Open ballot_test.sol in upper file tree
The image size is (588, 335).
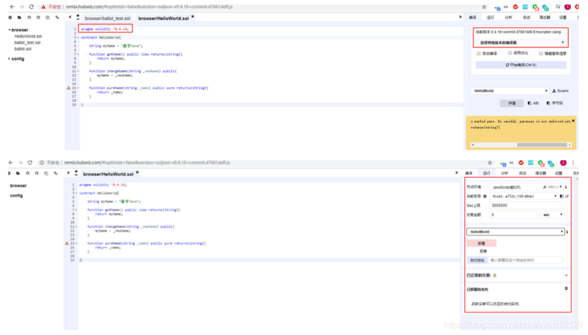pyautogui.click(x=27, y=43)
